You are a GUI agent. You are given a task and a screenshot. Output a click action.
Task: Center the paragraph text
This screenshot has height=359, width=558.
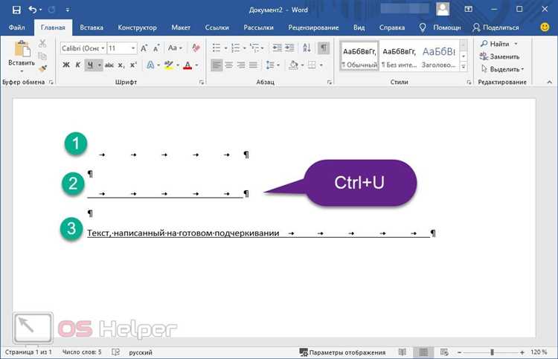point(229,65)
